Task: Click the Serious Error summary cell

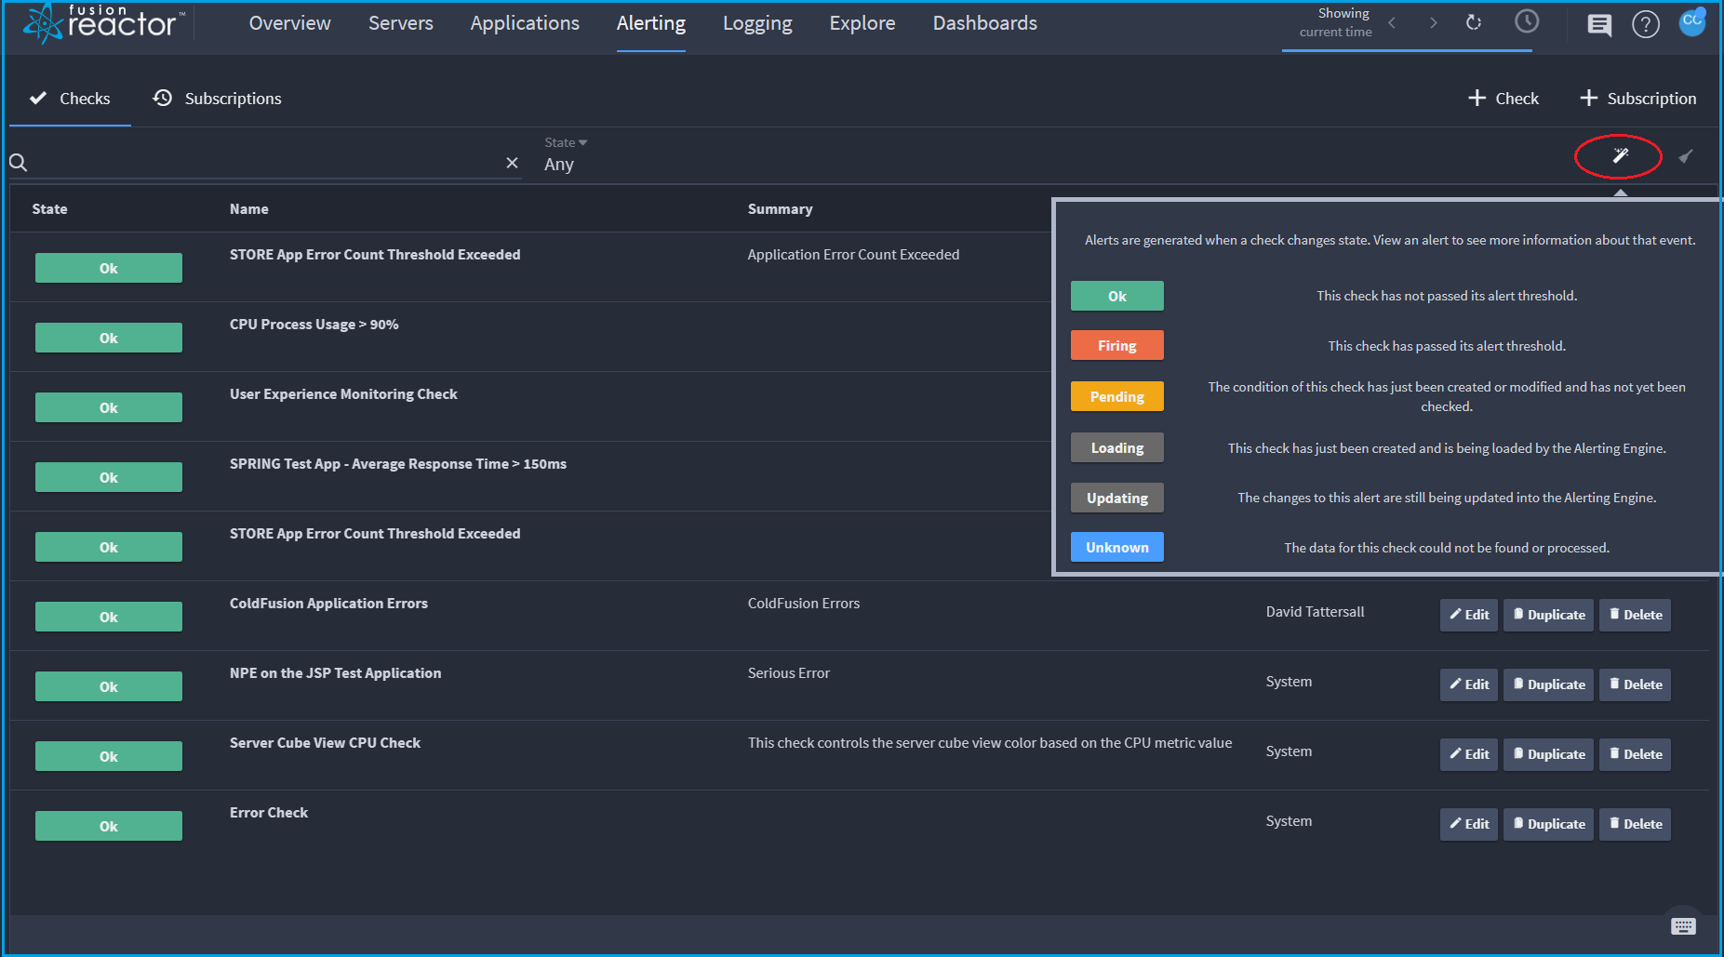Action: 789,673
